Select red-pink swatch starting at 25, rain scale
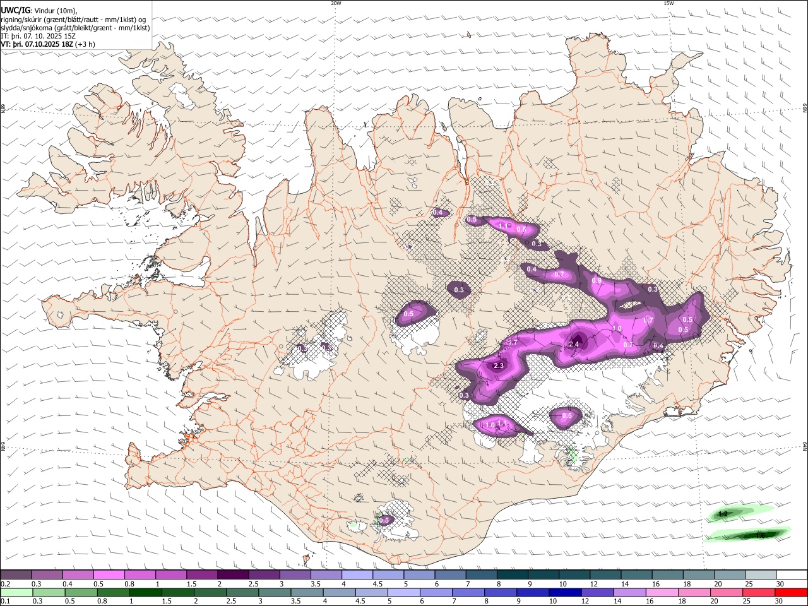808x606 pixels. [x=759, y=592]
